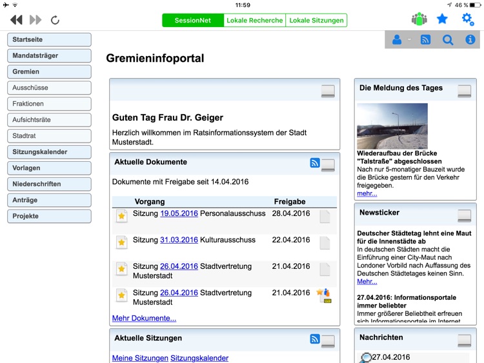Collapse Die Meldung des Tages panel

point(464,91)
